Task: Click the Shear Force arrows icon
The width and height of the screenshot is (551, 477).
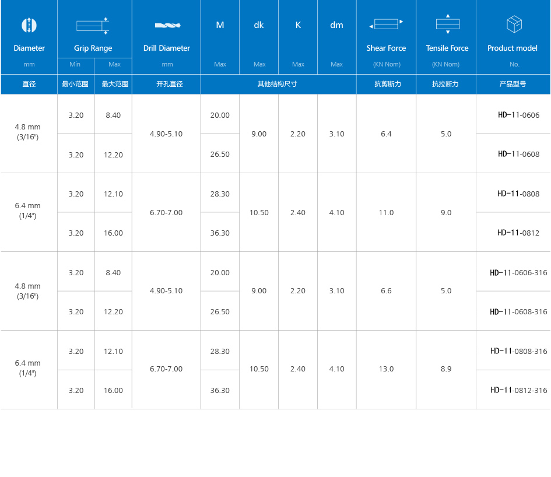Action: [x=386, y=24]
